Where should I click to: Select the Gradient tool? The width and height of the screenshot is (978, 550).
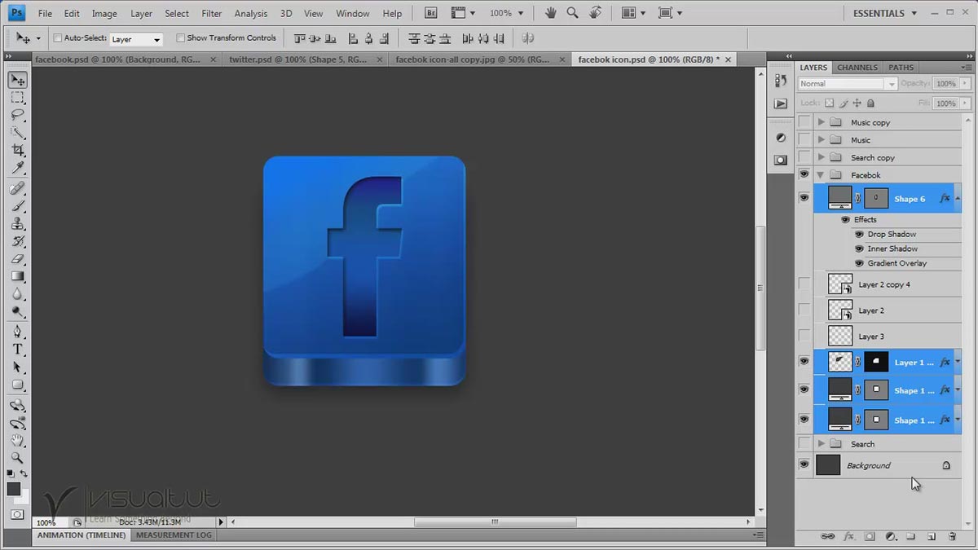18,276
